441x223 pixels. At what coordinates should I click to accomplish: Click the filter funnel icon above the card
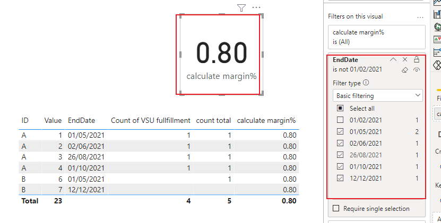click(x=241, y=8)
